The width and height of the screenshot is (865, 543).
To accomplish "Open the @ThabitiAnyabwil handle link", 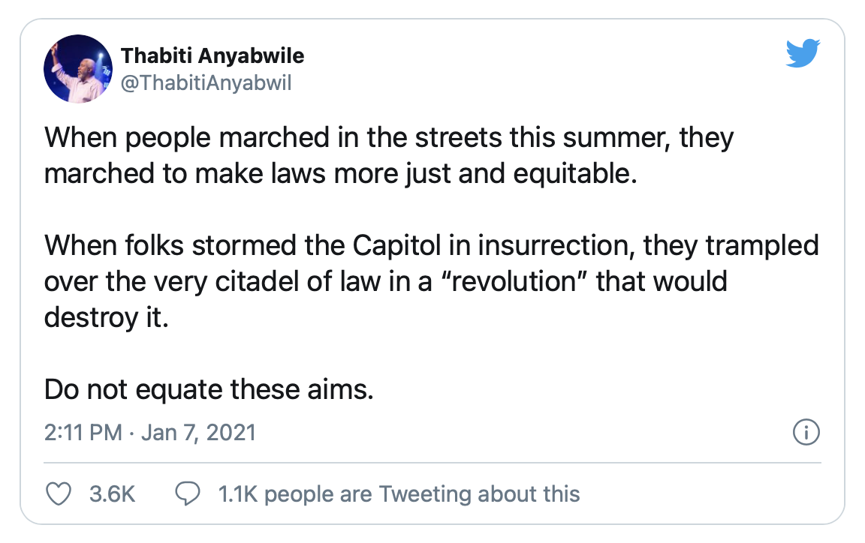I will click(206, 82).
